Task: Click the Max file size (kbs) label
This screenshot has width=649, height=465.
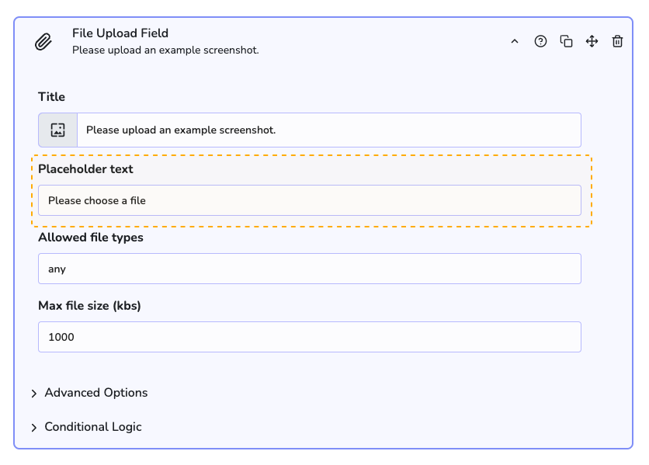Action: pyautogui.click(x=89, y=306)
